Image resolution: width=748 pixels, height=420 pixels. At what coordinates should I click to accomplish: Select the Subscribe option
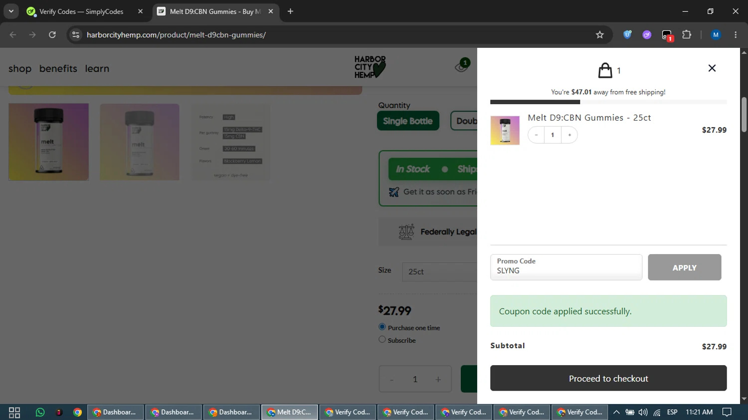(382, 339)
